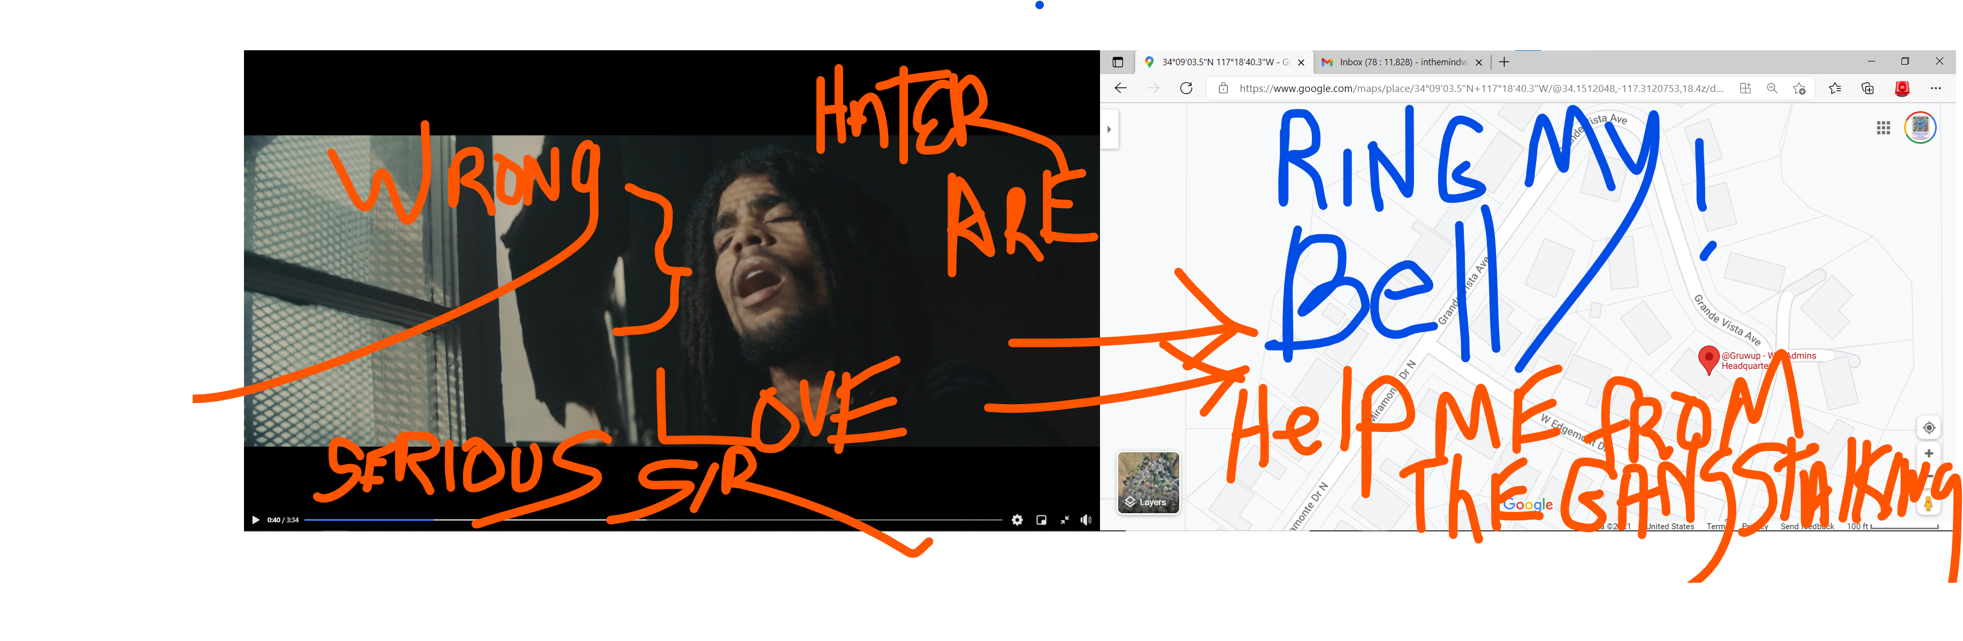Screen dimensions: 1963x641
Task: Close the Google Maps tab
Action: point(1301,63)
